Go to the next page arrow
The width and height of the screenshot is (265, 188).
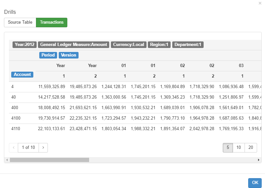pyautogui.click(x=43, y=148)
